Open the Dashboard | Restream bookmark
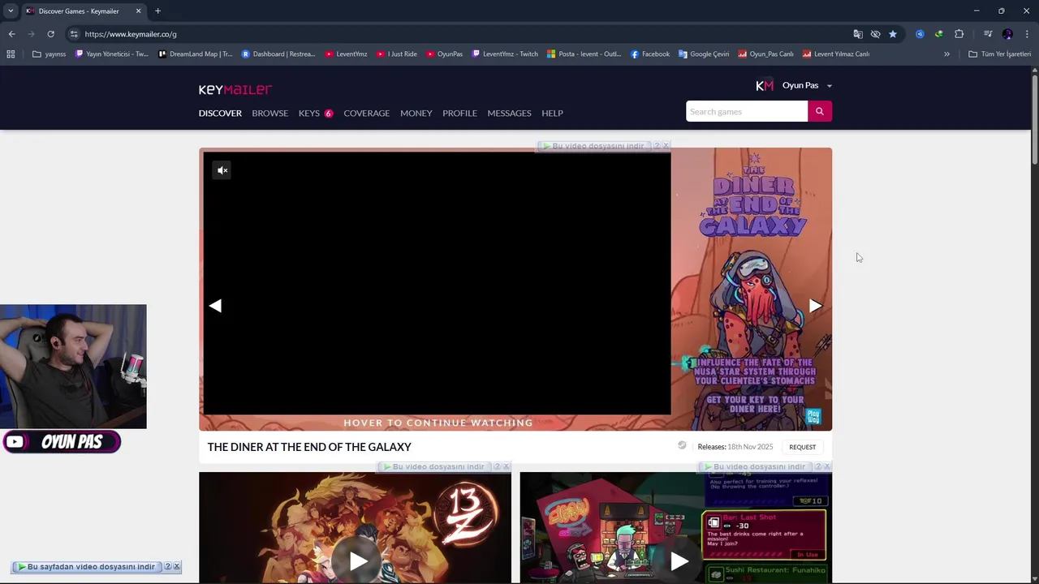 pyautogui.click(x=278, y=54)
